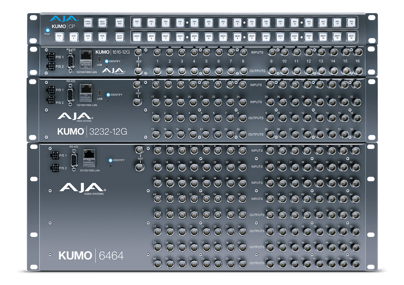The width and height of the screenshot is (404, 285).
Task: Choose source SRC 6 button
Action: tap(209, 22)
